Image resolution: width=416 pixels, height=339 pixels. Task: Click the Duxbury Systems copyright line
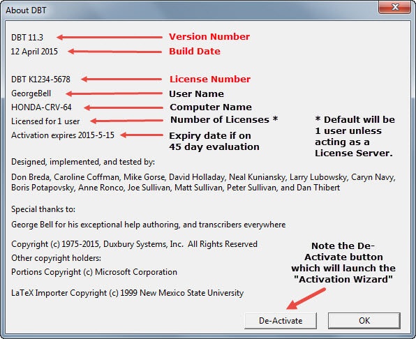(134, 244)
